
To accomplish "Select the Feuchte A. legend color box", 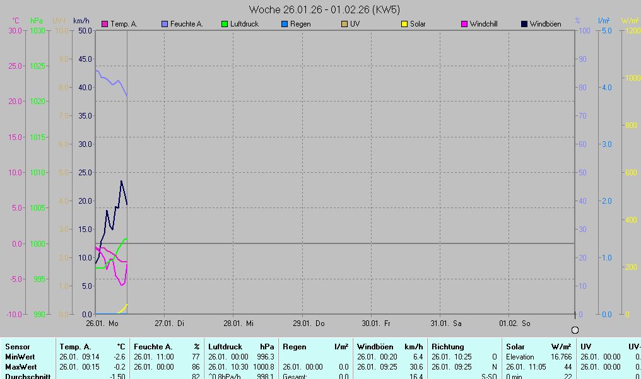I will tap(165, 25).
